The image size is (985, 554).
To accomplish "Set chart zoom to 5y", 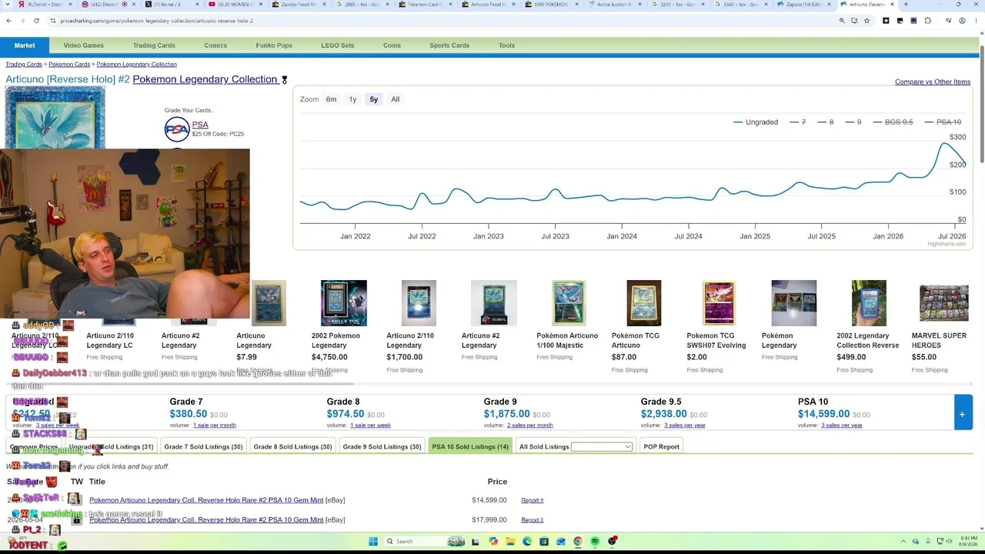I will 373,99.
